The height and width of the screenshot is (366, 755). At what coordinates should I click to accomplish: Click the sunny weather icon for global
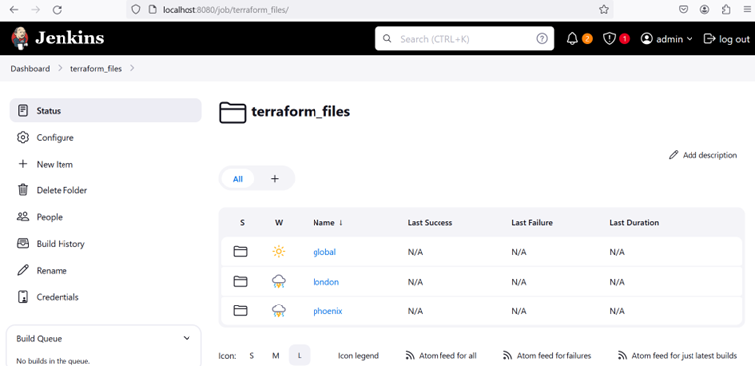(279, 251)
